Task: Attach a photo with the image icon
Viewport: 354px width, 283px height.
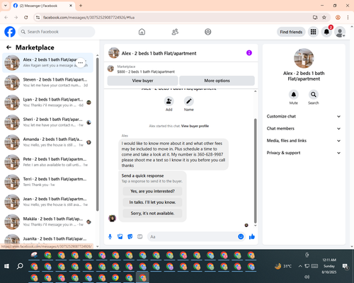Action: [120, 236]
